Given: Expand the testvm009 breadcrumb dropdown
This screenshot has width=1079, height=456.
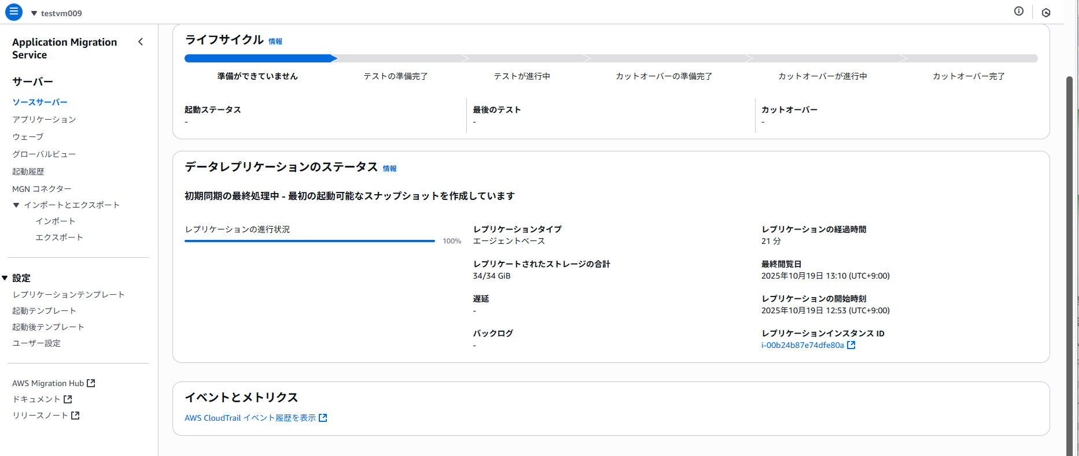Looking at the screenshot, I should click(x=34, y=13).
